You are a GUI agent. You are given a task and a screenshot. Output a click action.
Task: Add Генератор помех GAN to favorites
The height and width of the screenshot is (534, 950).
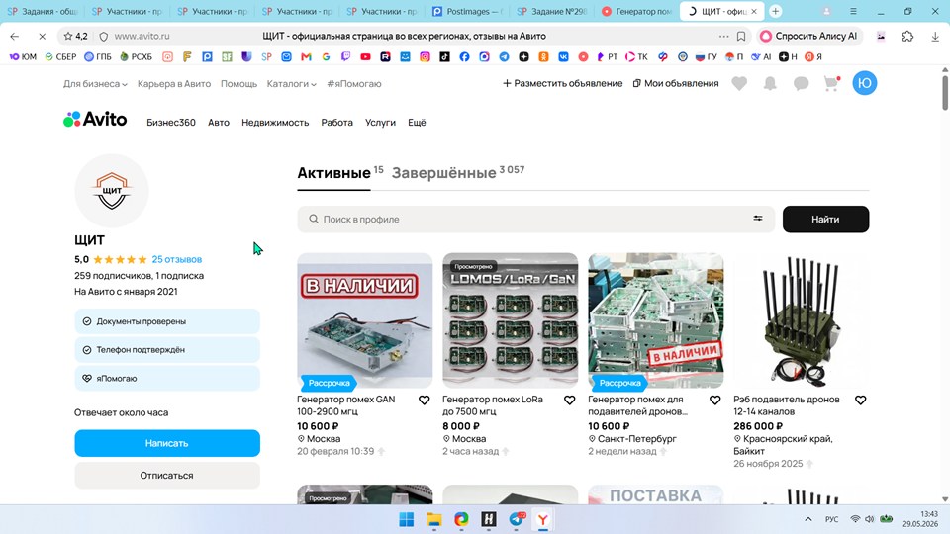pos(425,400)
